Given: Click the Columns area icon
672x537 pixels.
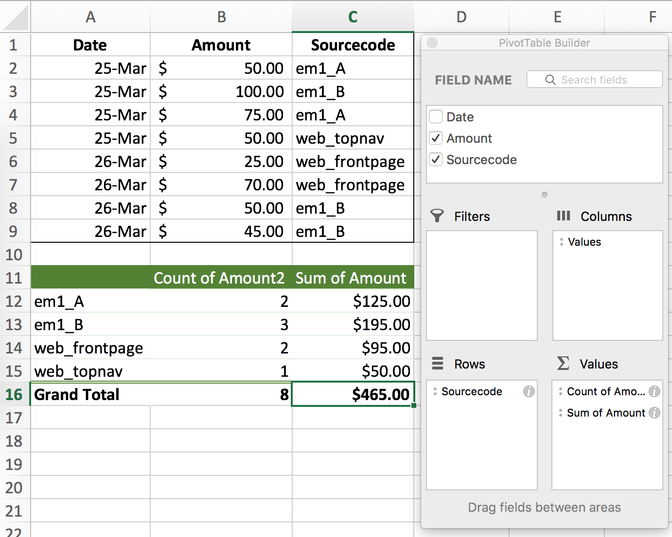Looking at the screenshot, I should pyautogui.click(x=564, y=217).
